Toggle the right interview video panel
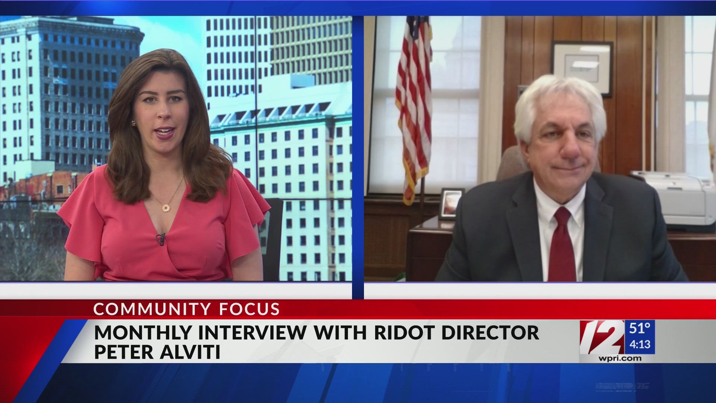The image size is (716, 403). (x=537, y=149)
